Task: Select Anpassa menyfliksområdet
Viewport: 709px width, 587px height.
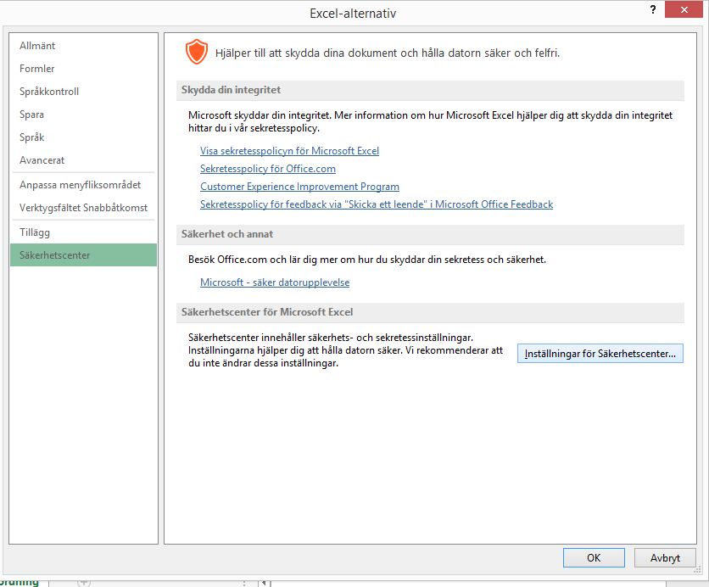Action: [83, 185]
